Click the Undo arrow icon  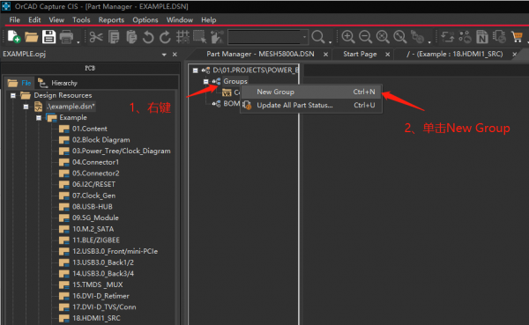click(x=148, y=37)
